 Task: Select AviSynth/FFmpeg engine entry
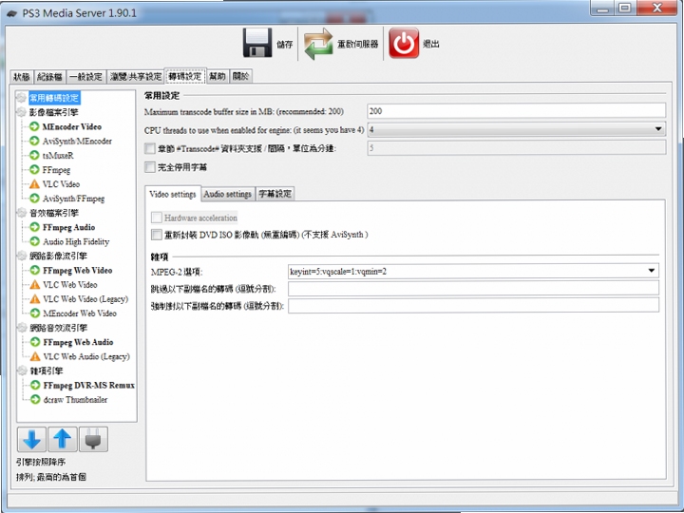[73, 198]
